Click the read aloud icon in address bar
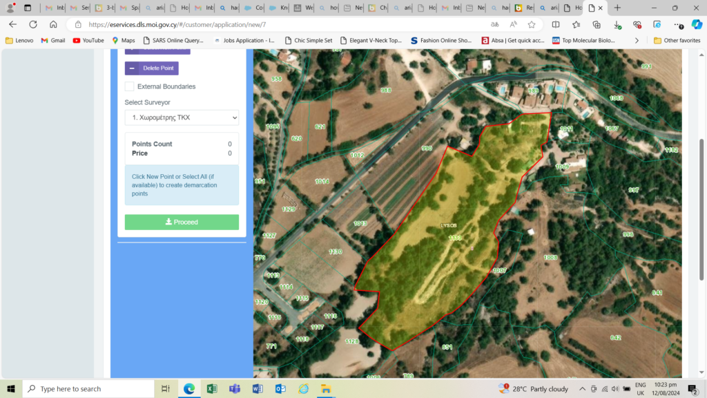Image resolution: width=707 pixels, height=398 pixels. (513, 24)
